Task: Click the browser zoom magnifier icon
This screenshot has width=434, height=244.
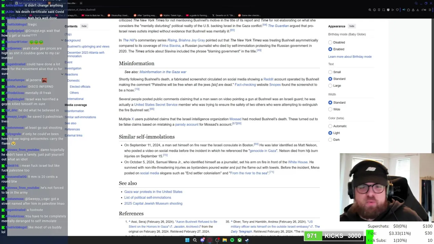Action: (370, 10)
